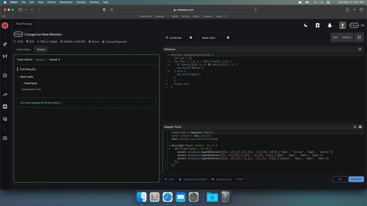Toggle fullscreen editor layout button

(359, 37)
